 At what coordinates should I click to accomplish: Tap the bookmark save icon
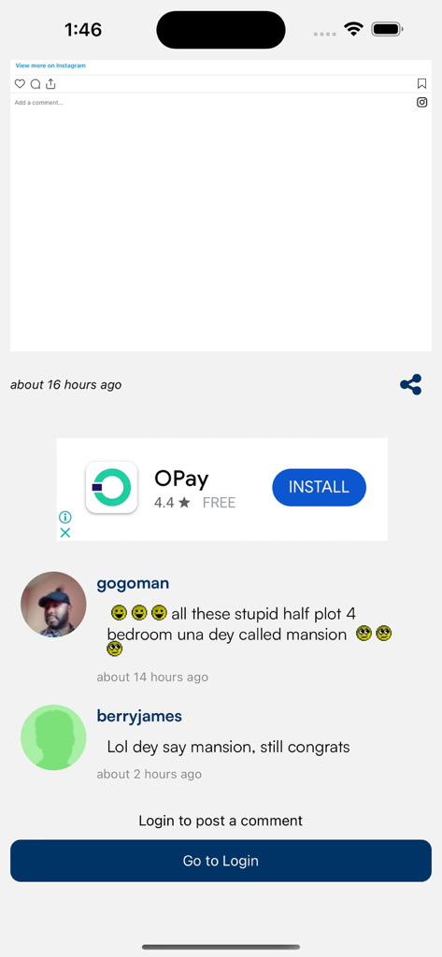pos(421,84)
